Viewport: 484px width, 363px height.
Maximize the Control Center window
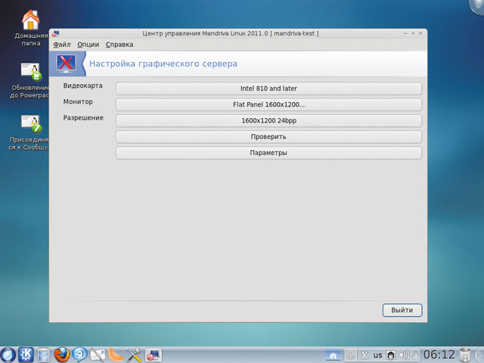click(413, 33)
